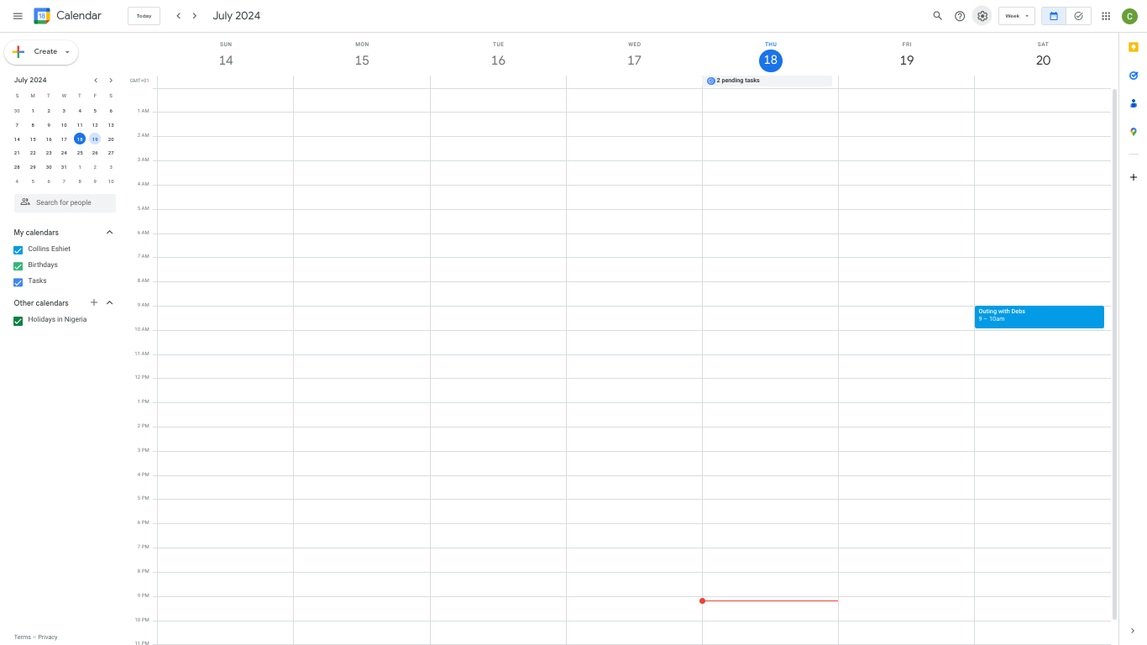The image size is (1147, 645).
Task: Select Thursday 18 day header
Action: coord(771,60)
